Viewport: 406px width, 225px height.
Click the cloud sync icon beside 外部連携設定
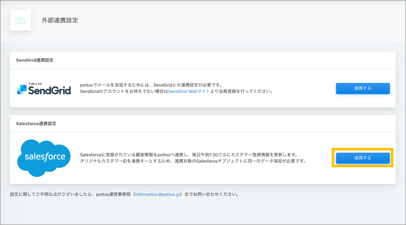pos(20,20)
